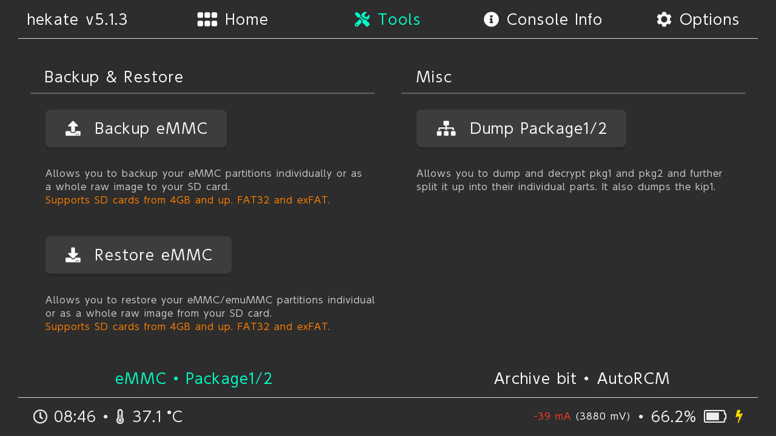Click the (3880 mV) voltage value
This screenshot has height=436, width=776.
pyautogui.click(x=603, y=417)
